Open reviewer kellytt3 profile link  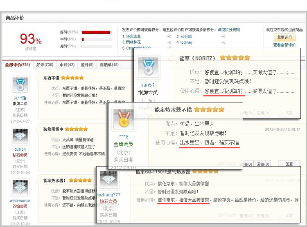pos(186,36)
